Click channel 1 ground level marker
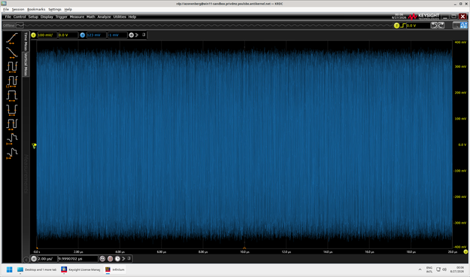Image resolution: width=470 pixels, height=277 pixels. point(34,145)
